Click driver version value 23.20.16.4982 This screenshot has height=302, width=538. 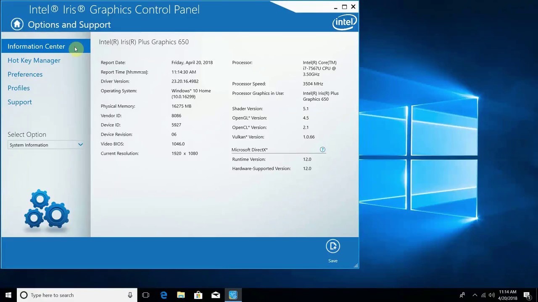(x=185, y=81)
